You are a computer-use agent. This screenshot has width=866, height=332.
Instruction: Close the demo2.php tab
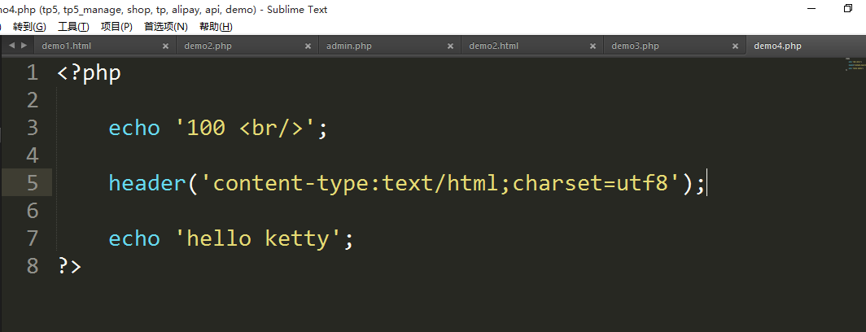[308, 46]
